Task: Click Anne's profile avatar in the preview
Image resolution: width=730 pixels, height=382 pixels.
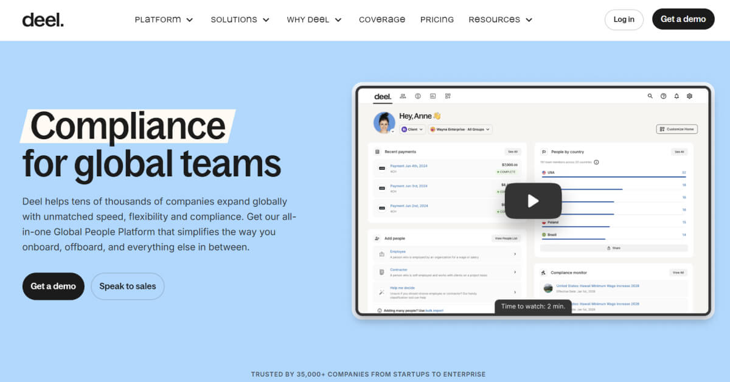Action: [x=384, y=122]
